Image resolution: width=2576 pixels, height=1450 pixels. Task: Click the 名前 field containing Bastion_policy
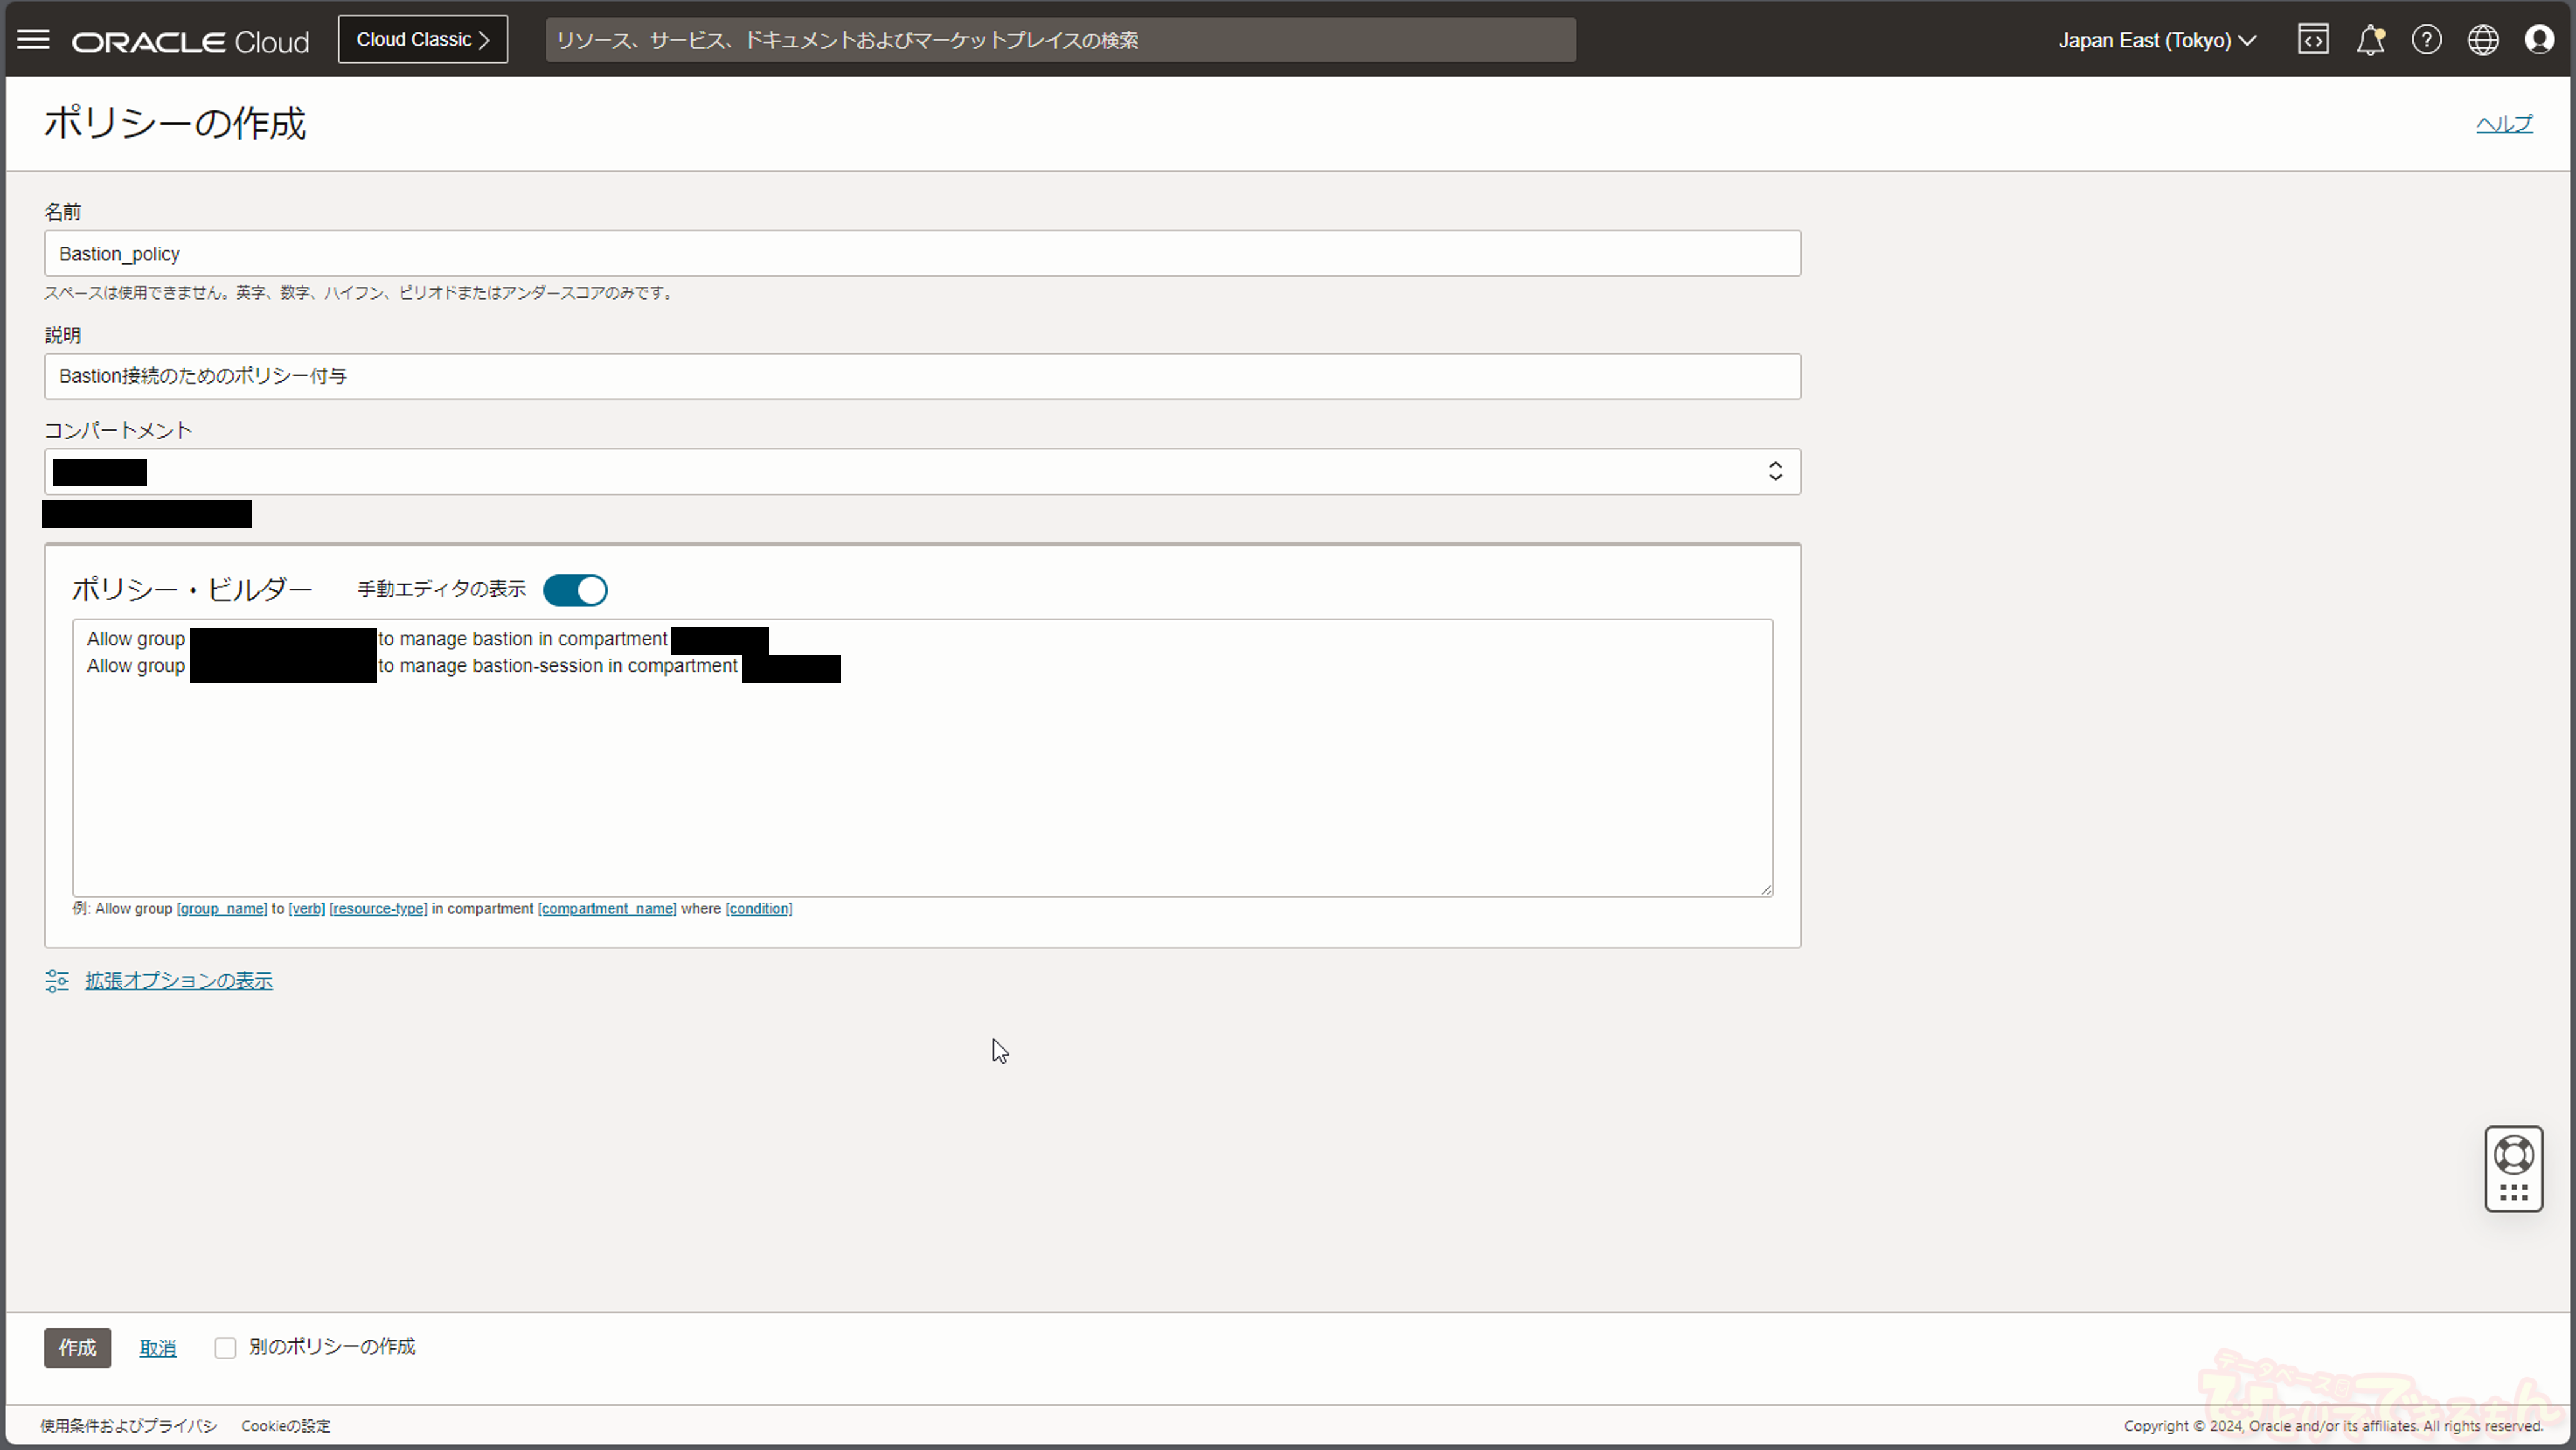click(922, 254)
